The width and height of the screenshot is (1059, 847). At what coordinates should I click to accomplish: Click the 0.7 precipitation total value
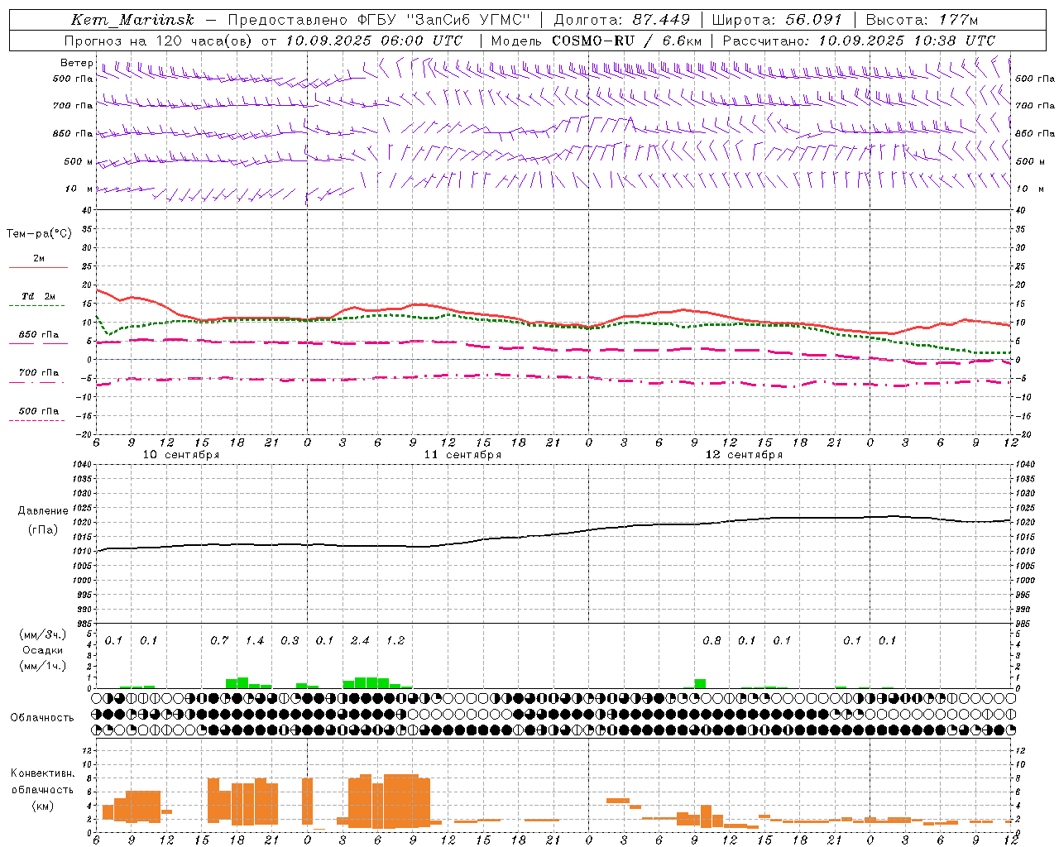(x=219, y=640)
